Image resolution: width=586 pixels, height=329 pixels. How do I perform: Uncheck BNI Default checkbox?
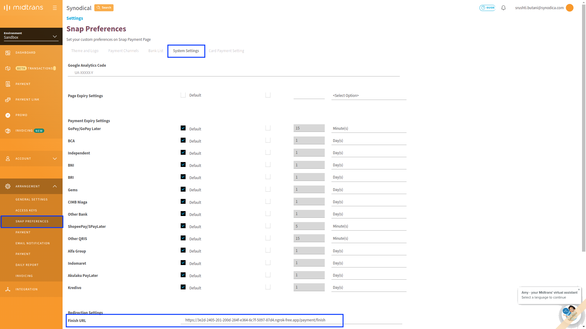click(x=183, y=164)
